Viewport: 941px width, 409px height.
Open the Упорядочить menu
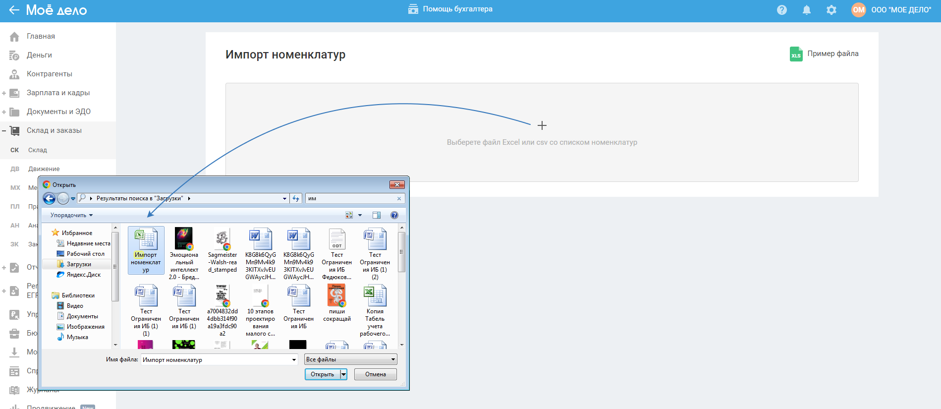(x=71, y=215)
